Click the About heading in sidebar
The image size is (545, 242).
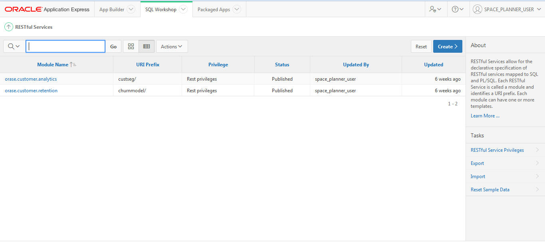pyautogui.click(x=478, y=46)
